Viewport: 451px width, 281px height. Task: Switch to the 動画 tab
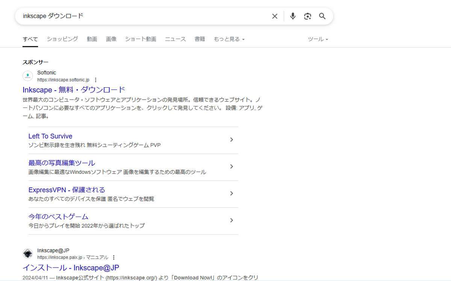coord(92,39)
